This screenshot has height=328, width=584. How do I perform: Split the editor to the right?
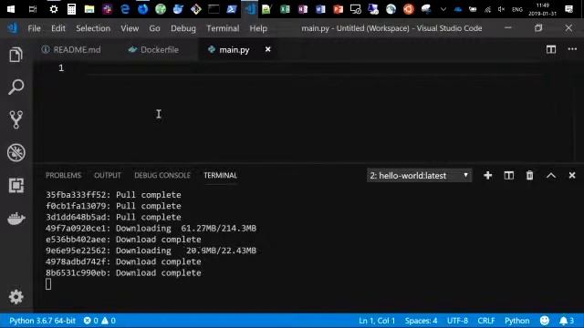551,49
